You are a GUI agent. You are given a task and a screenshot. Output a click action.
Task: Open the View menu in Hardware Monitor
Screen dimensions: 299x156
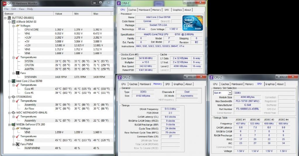click(x=22, y=9)
